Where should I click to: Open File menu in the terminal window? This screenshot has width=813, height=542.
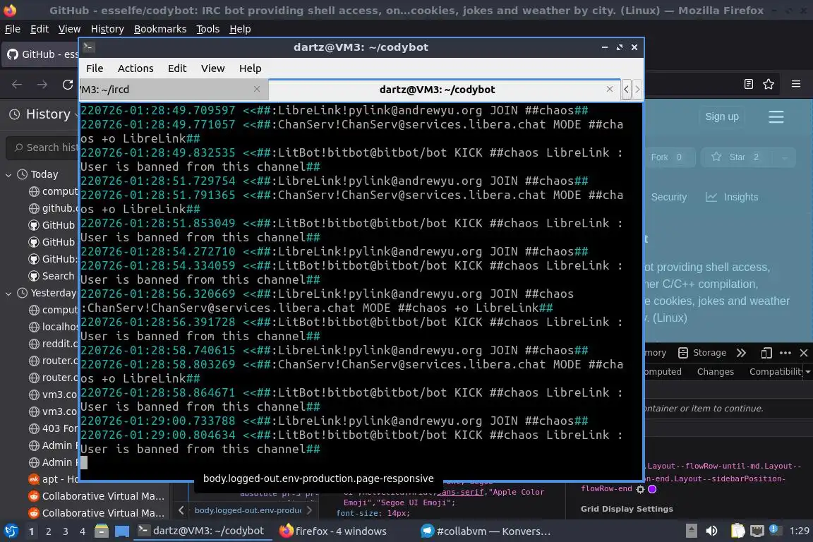coord(95,68)
